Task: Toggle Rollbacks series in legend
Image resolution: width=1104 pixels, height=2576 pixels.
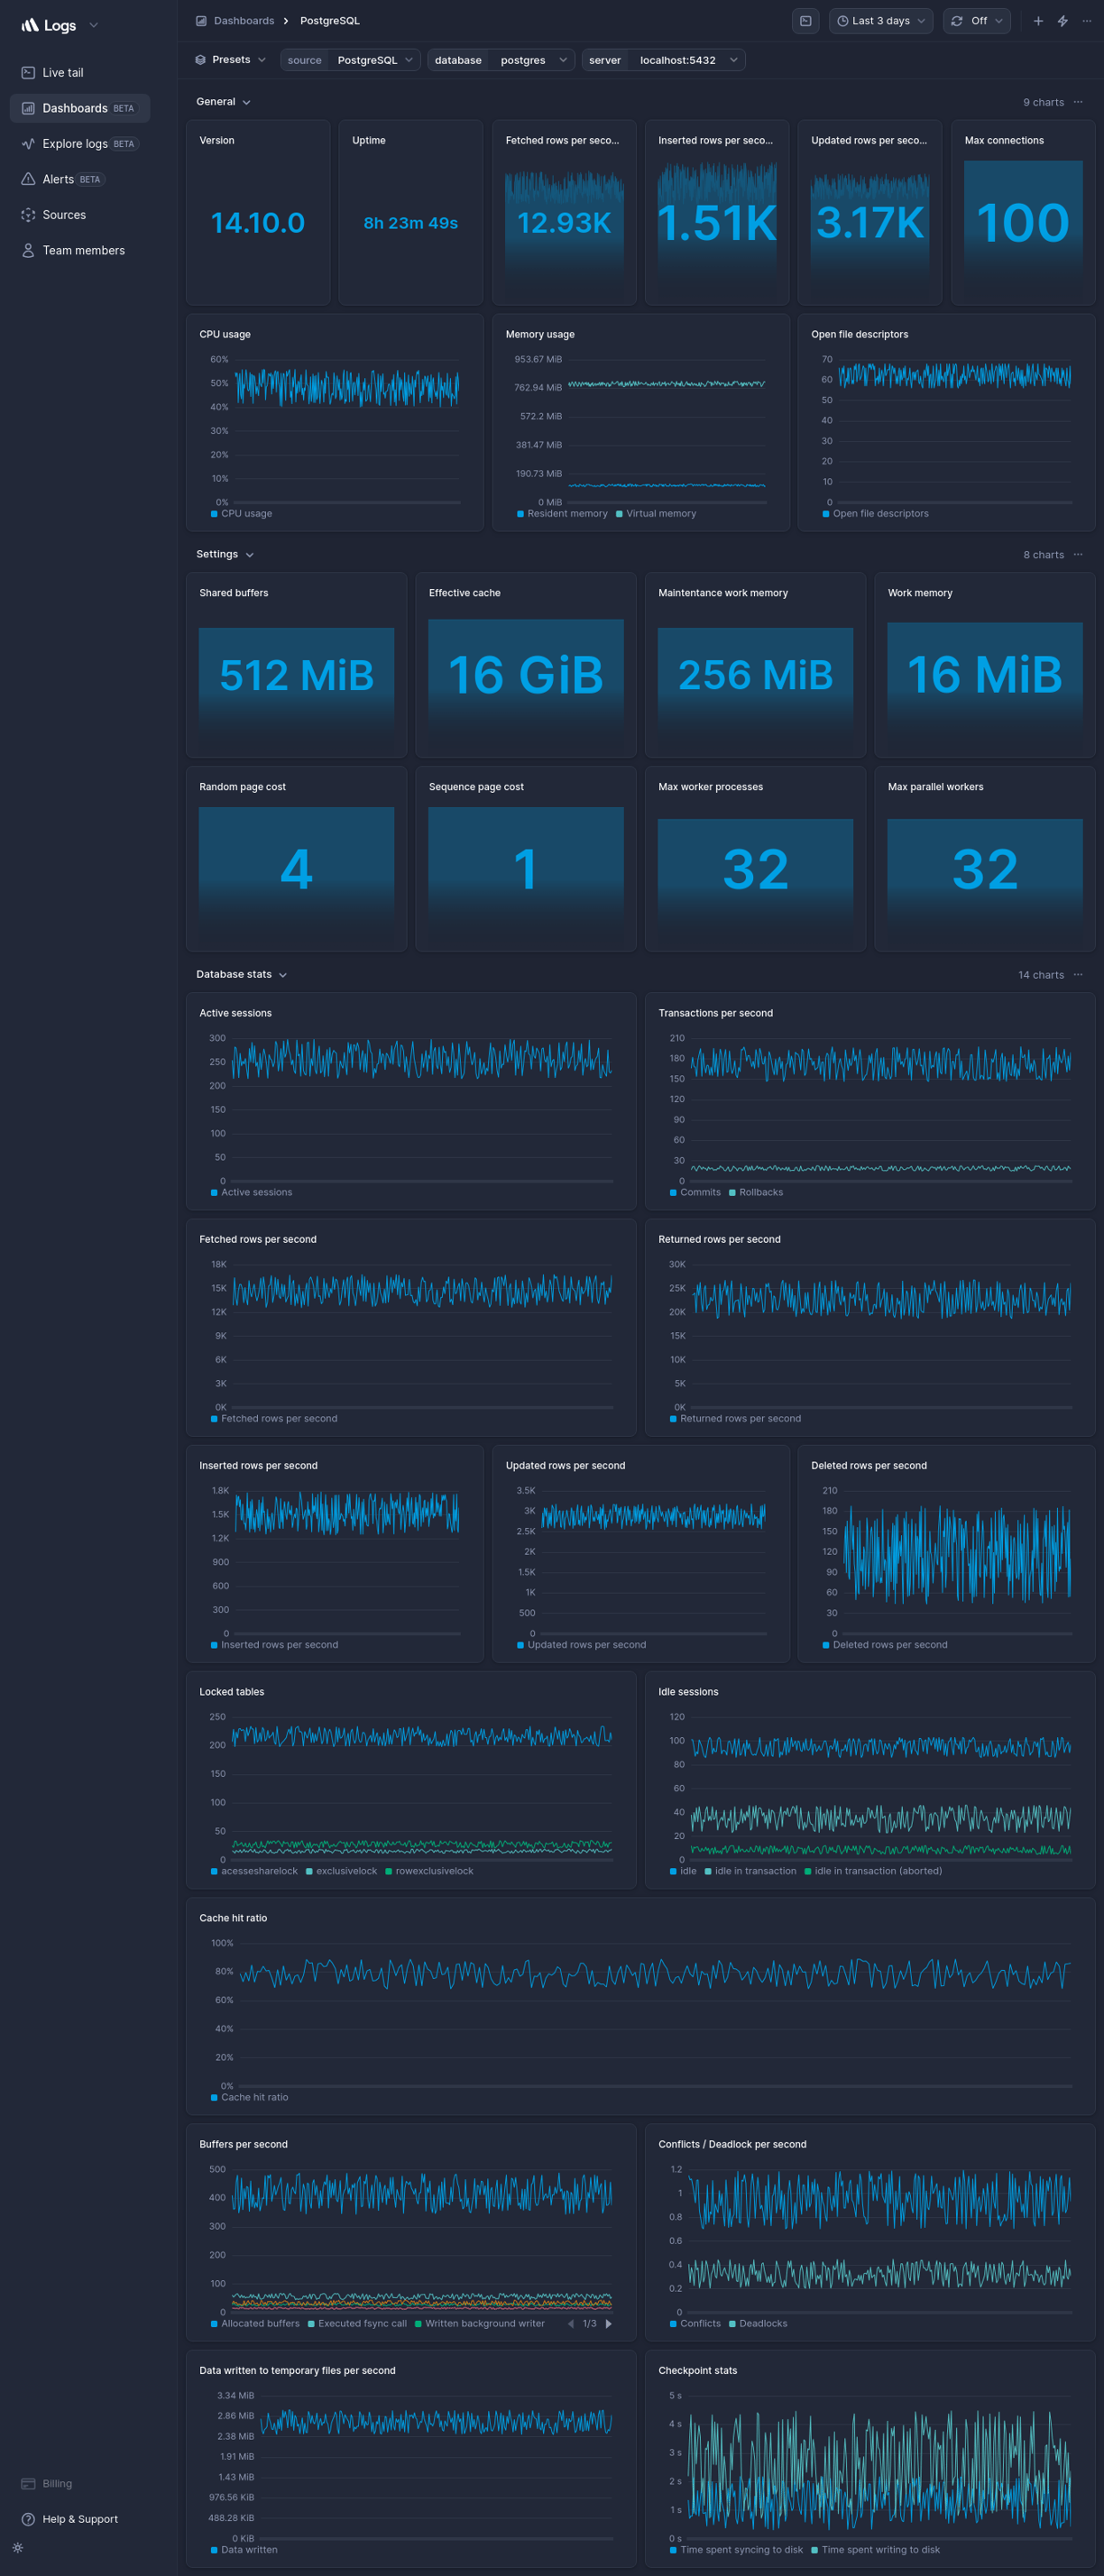Action: point(756,1192)
